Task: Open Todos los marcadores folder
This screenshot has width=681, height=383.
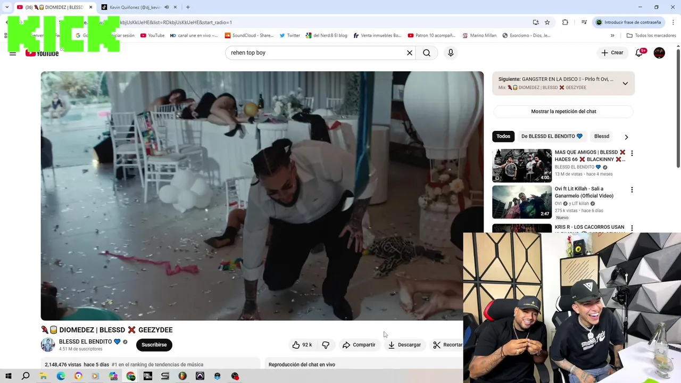Action: pos(652,36)
